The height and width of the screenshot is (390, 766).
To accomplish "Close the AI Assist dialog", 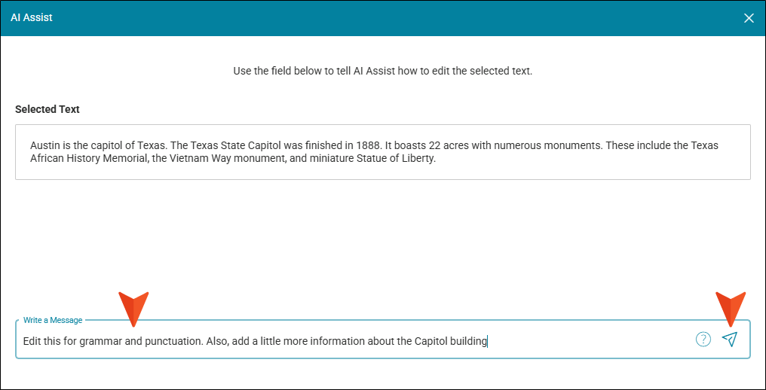I will (749, 18).
